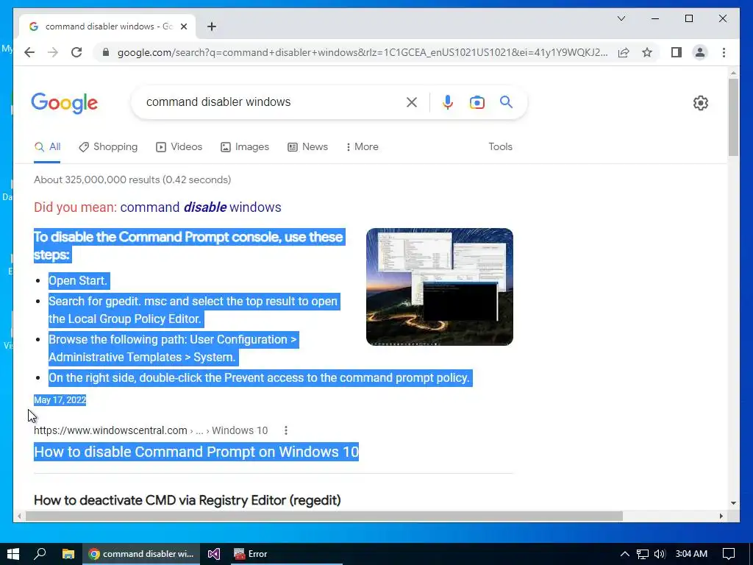Open taskbar search magnifier
Screen dimensions: 753x565
(40, 554)
